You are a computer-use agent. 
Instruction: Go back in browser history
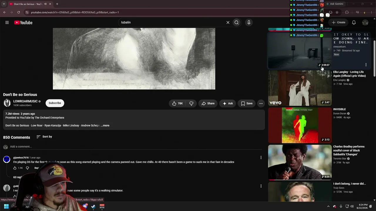click(4, 12)
